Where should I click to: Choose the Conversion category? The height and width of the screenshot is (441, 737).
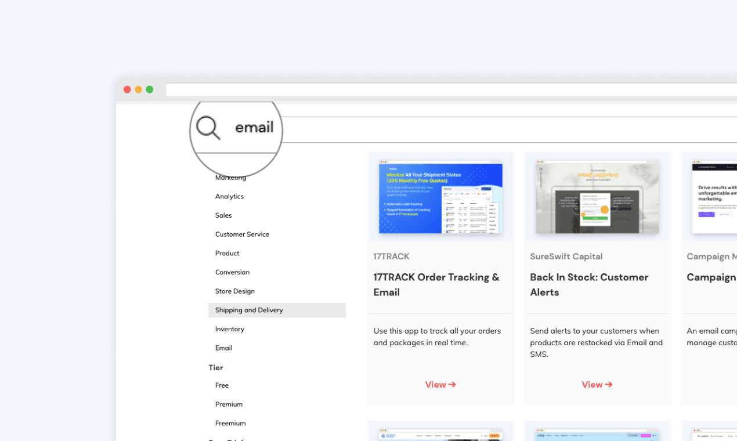click(x=232, y=272)
